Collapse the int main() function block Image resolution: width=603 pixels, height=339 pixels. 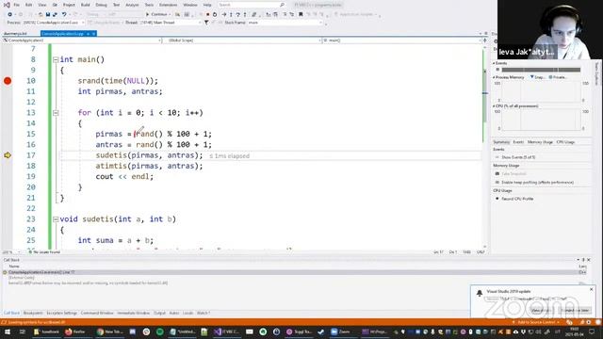click(x=56, y=59)
